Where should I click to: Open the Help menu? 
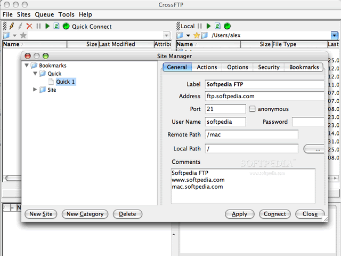pyautogui.click(x=85, y=14)
